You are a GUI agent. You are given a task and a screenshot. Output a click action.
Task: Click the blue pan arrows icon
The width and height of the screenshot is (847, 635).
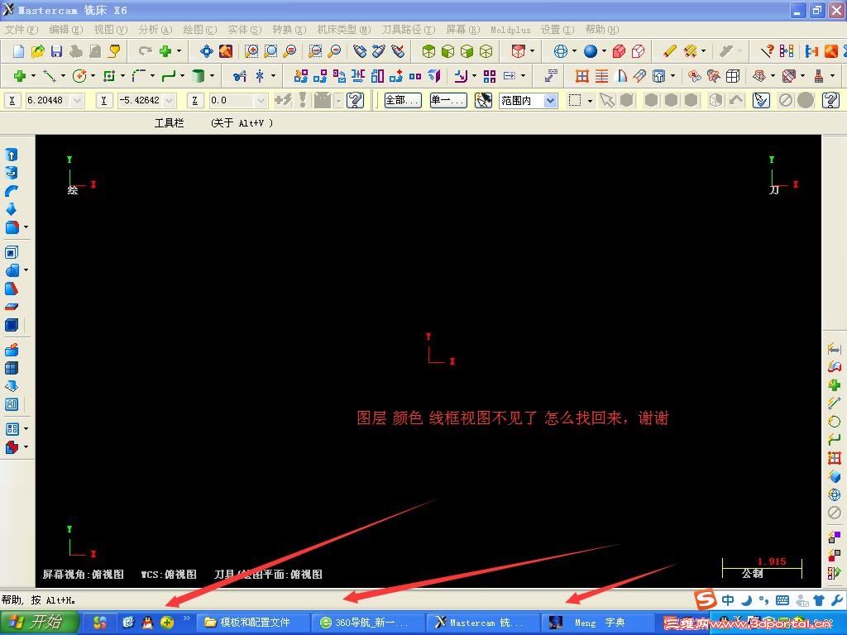pos(206,51)
